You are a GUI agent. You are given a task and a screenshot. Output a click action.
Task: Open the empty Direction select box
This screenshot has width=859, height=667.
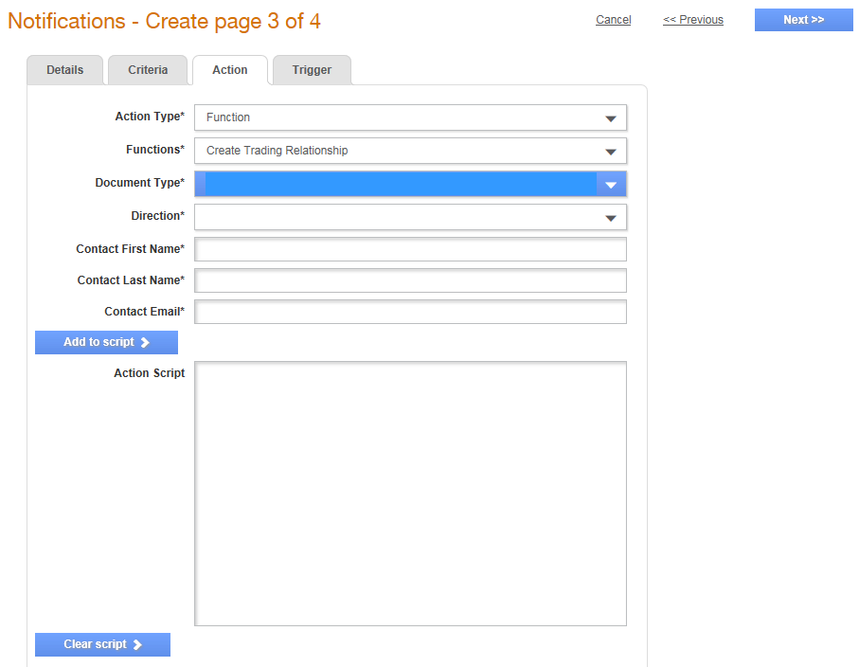pyautogui.click(x=410, y=217)
